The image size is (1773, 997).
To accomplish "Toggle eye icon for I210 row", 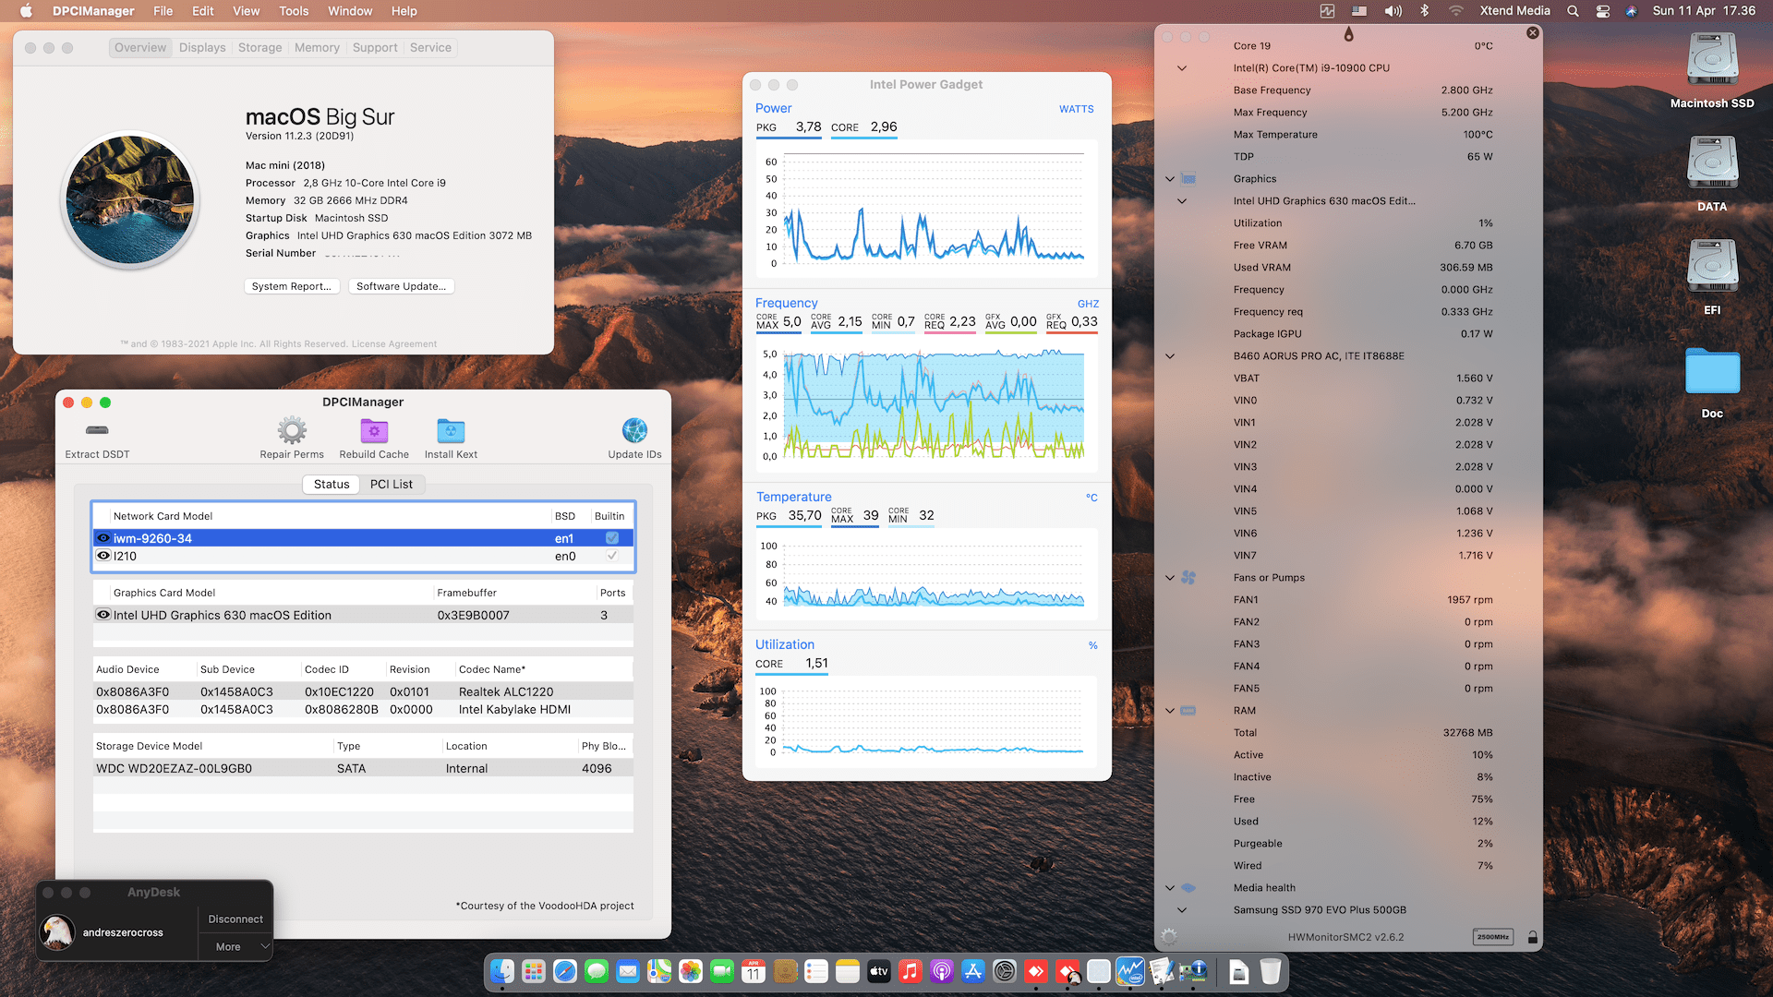I will tap(103, 556).
